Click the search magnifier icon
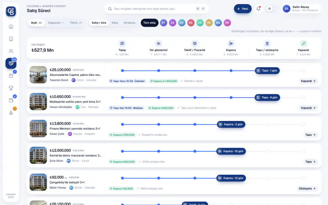This screenshot has height=205, width=328. (110, 9)
